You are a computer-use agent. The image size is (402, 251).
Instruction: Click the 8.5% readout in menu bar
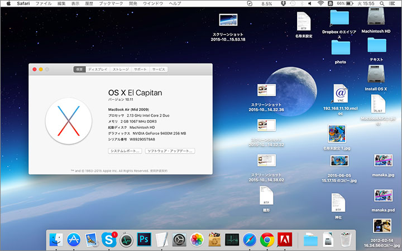[267, 3]
